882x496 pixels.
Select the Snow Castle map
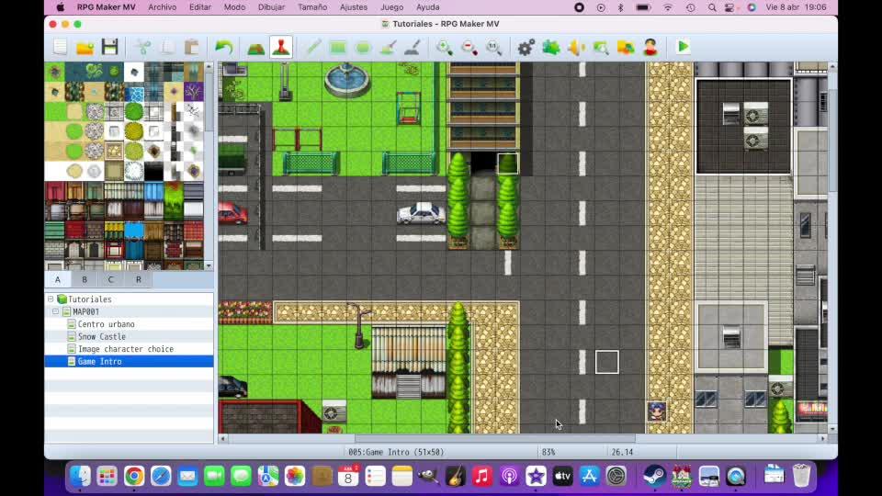tap(102, 337)
